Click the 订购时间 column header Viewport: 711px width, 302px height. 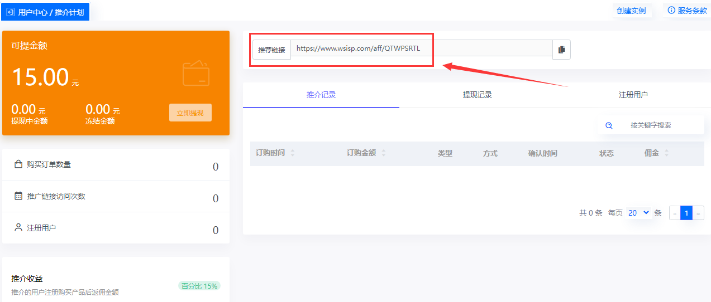(271, 153)
